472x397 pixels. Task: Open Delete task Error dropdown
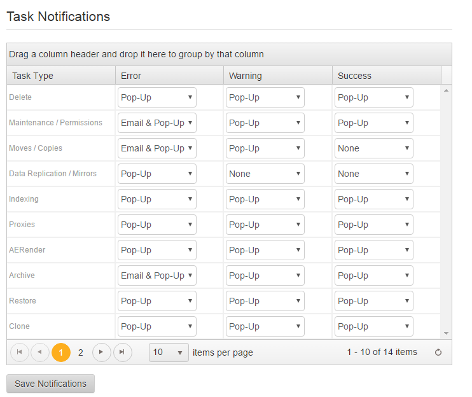(x=157, y=97)
